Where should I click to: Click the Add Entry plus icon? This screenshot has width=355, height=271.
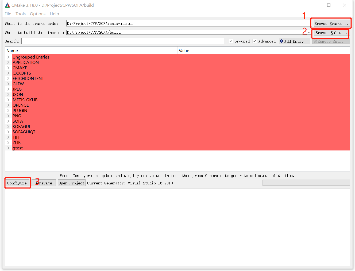point(281,41)
